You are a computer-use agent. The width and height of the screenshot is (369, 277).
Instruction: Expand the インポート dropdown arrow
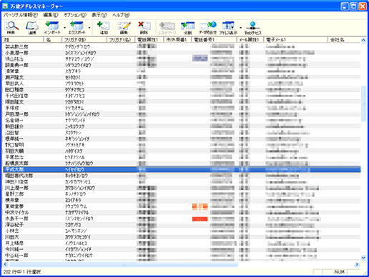(64, 28)
